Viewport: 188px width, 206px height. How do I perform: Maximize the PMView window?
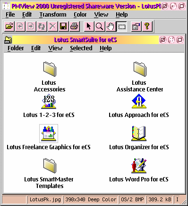tap(182, 6)
